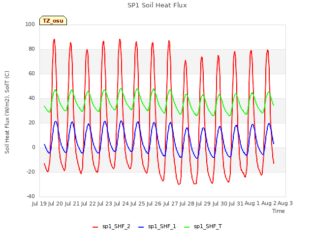
Task: Click the y-axis tick label -20
Action: pos(31,172)
